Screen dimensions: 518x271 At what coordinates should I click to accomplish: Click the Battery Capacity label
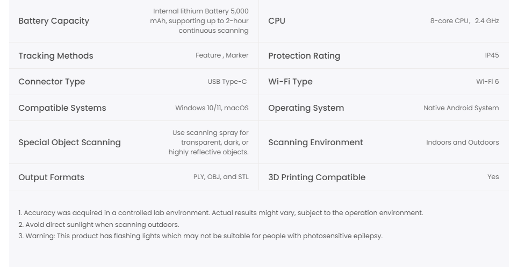54,21
